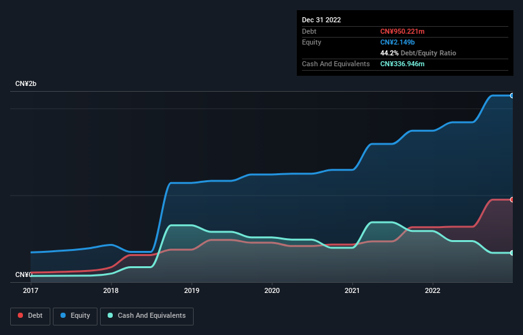
Task: Click the Cash And Equivalents tooltip row label
Action: (x=336, y=64)
